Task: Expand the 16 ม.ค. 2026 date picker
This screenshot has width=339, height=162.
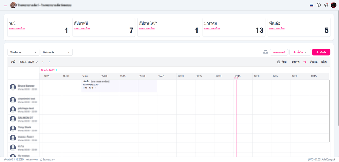Action: tap(28, 62)
